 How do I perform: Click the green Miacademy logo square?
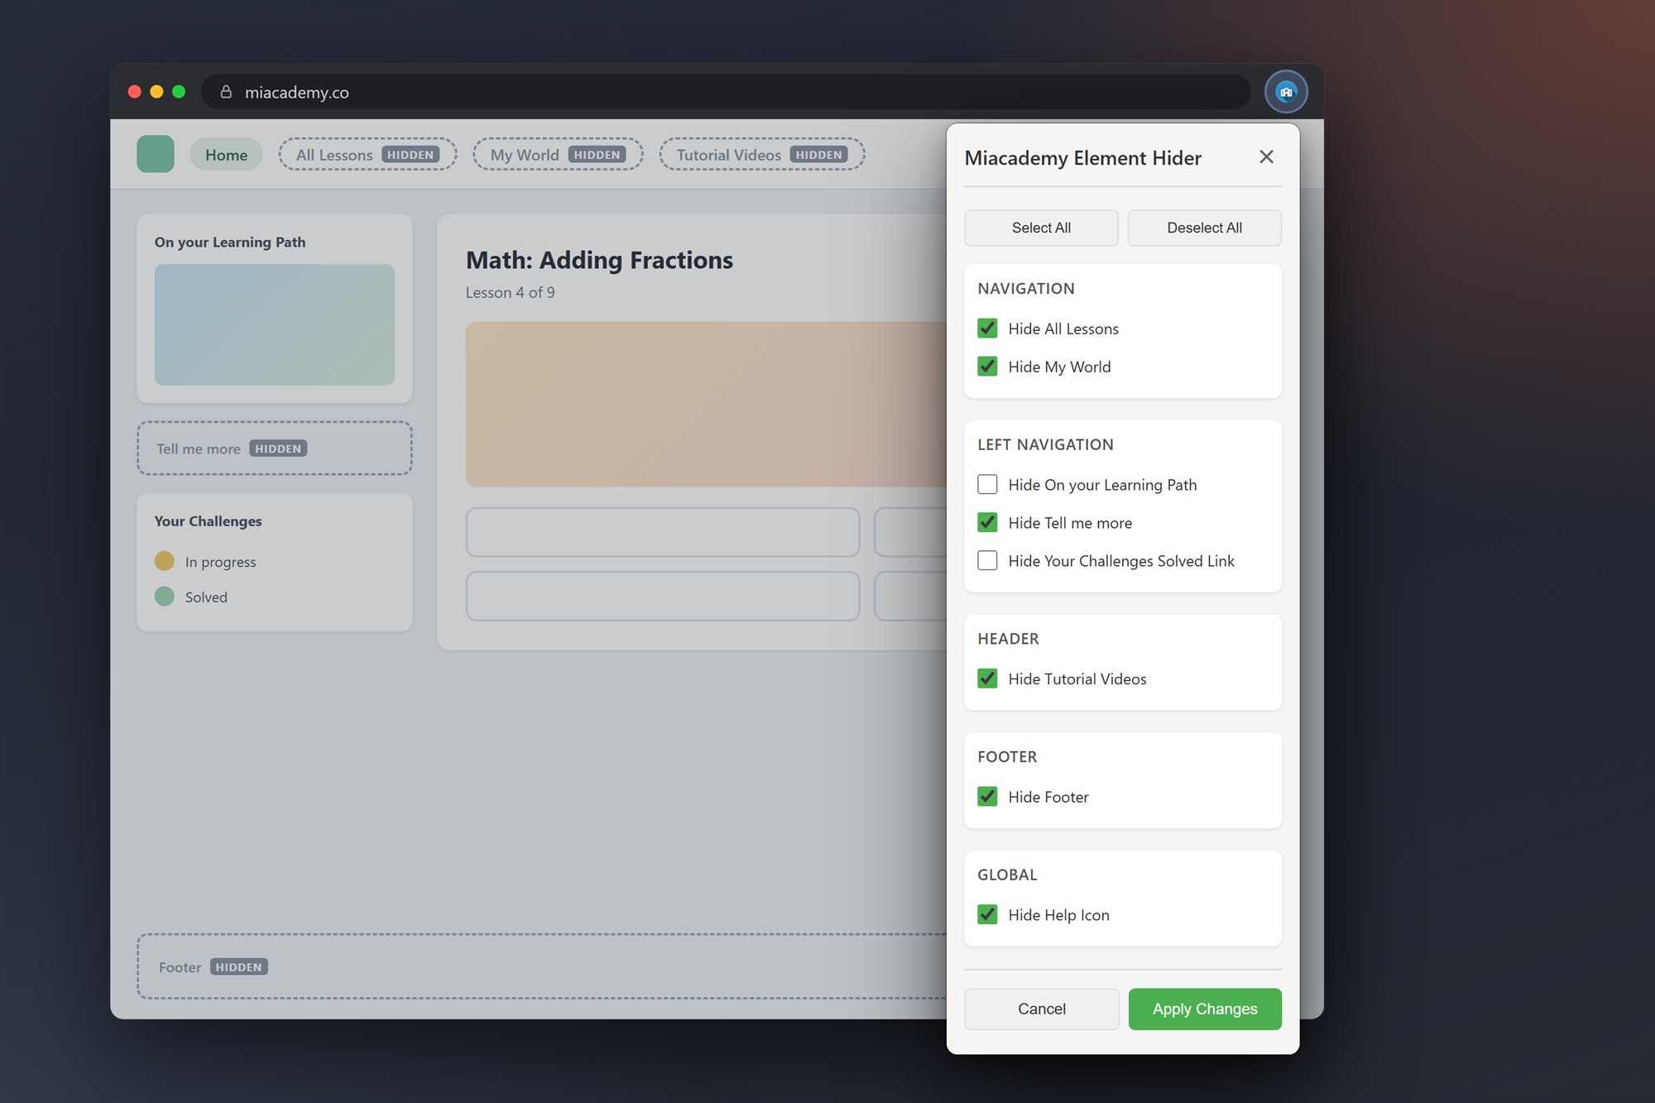156,154
